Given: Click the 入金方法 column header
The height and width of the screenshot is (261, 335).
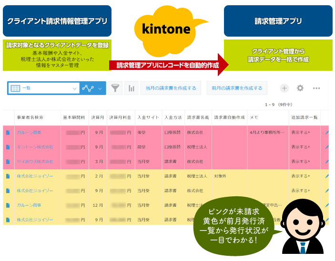Looking at the screenshot, I should point(173,117).
